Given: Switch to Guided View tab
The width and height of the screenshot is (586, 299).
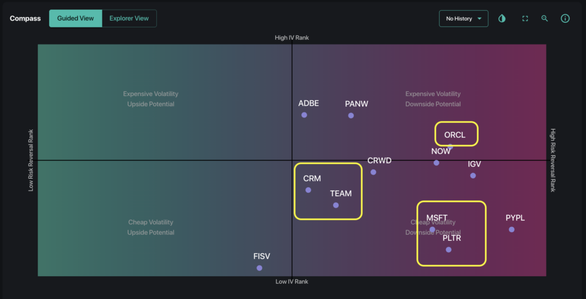Looking at the screenshot, I should (76, 18).
